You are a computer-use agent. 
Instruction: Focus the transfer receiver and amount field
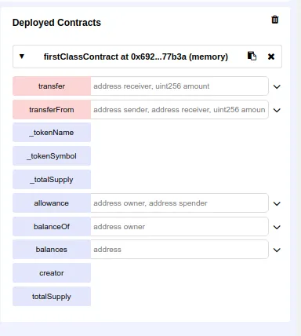[x=180, y=86]
